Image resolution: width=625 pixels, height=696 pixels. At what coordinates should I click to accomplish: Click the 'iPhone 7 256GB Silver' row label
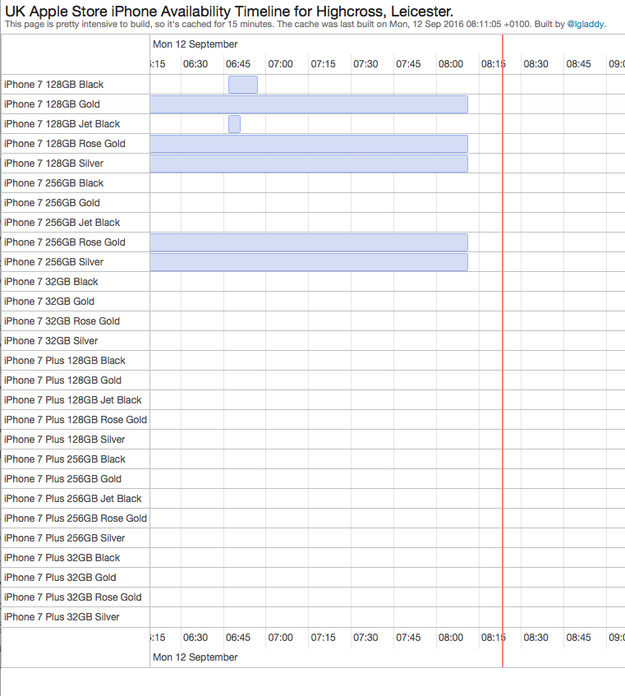(53, 262)
